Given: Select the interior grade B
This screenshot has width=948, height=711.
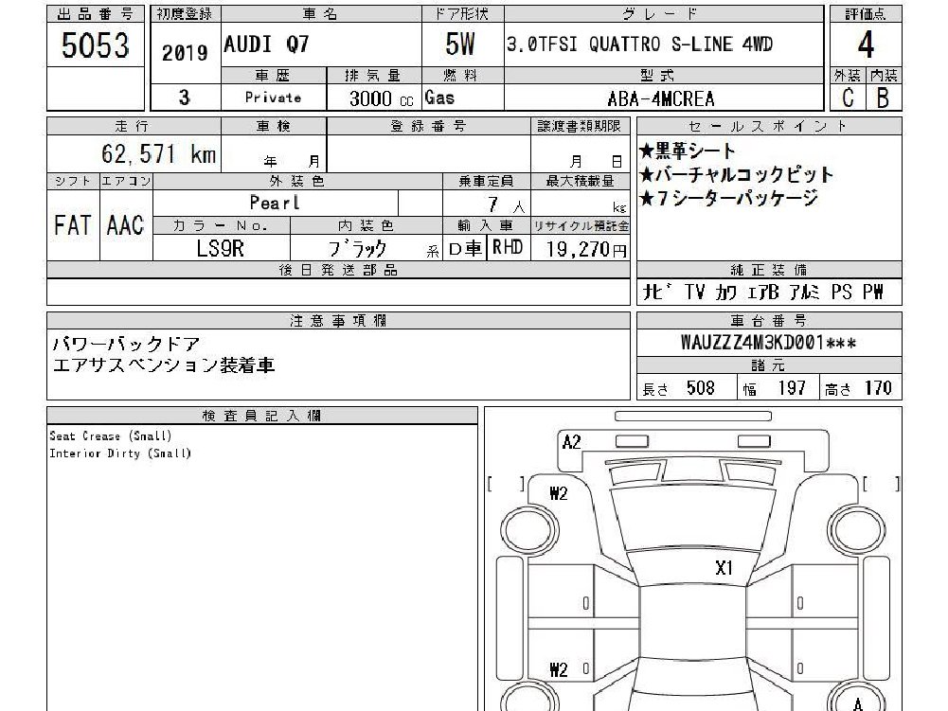Looking at the screenshot, I should (883, 98).
